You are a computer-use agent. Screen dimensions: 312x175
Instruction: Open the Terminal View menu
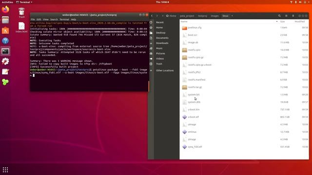[x=46, y=19]
